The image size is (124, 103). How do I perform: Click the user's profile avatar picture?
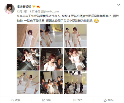click(x=9, y=9)
